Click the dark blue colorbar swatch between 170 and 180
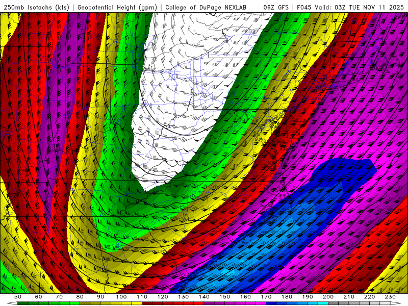Viewport: 408px width, 306px height. click(271, 303)
